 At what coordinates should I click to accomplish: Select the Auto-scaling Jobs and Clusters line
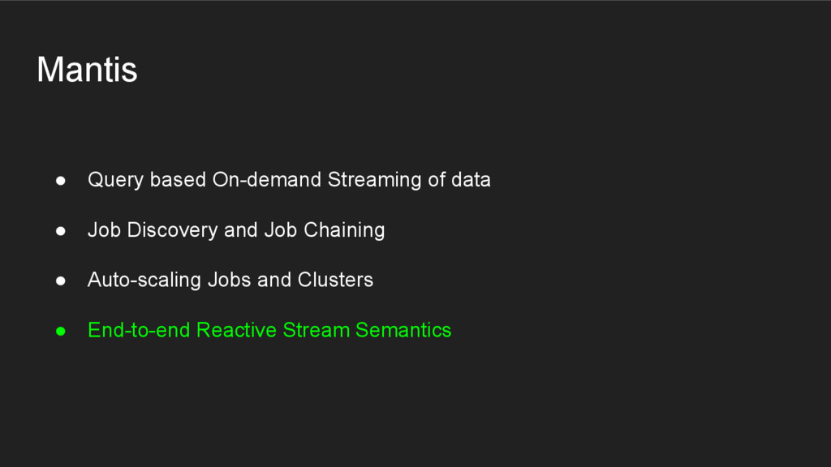tap(230, 281)
